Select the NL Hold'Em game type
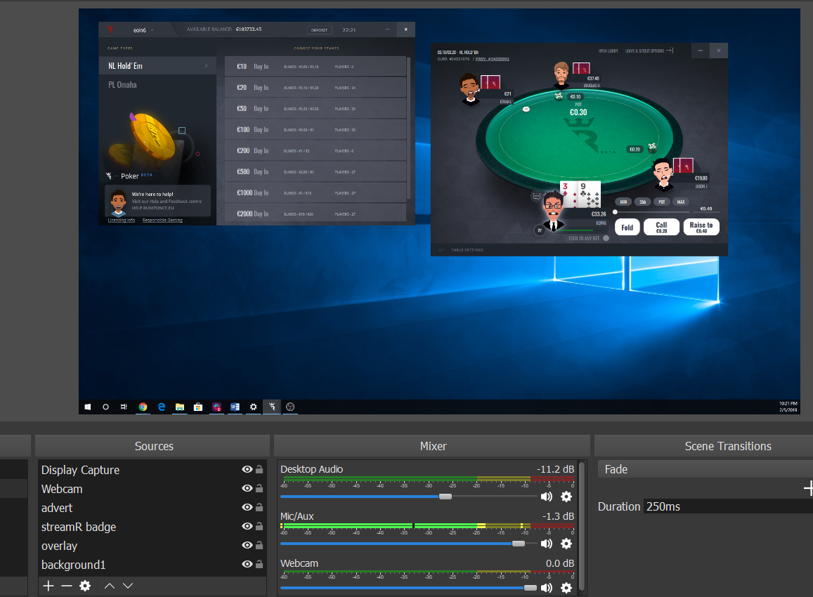Screen dimensions: 813x597 point(157,66)
